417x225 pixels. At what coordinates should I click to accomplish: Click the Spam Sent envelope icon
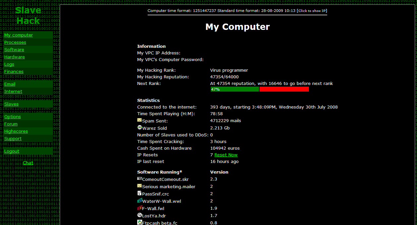(139, 120)
